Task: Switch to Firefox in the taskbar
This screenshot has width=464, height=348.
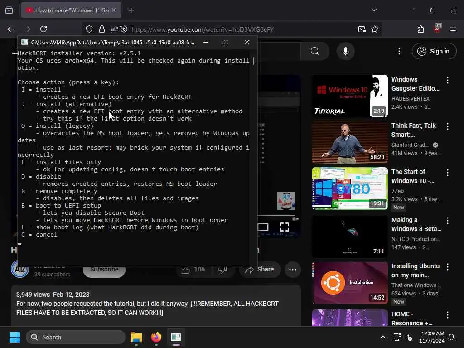Action: point(156,337)
